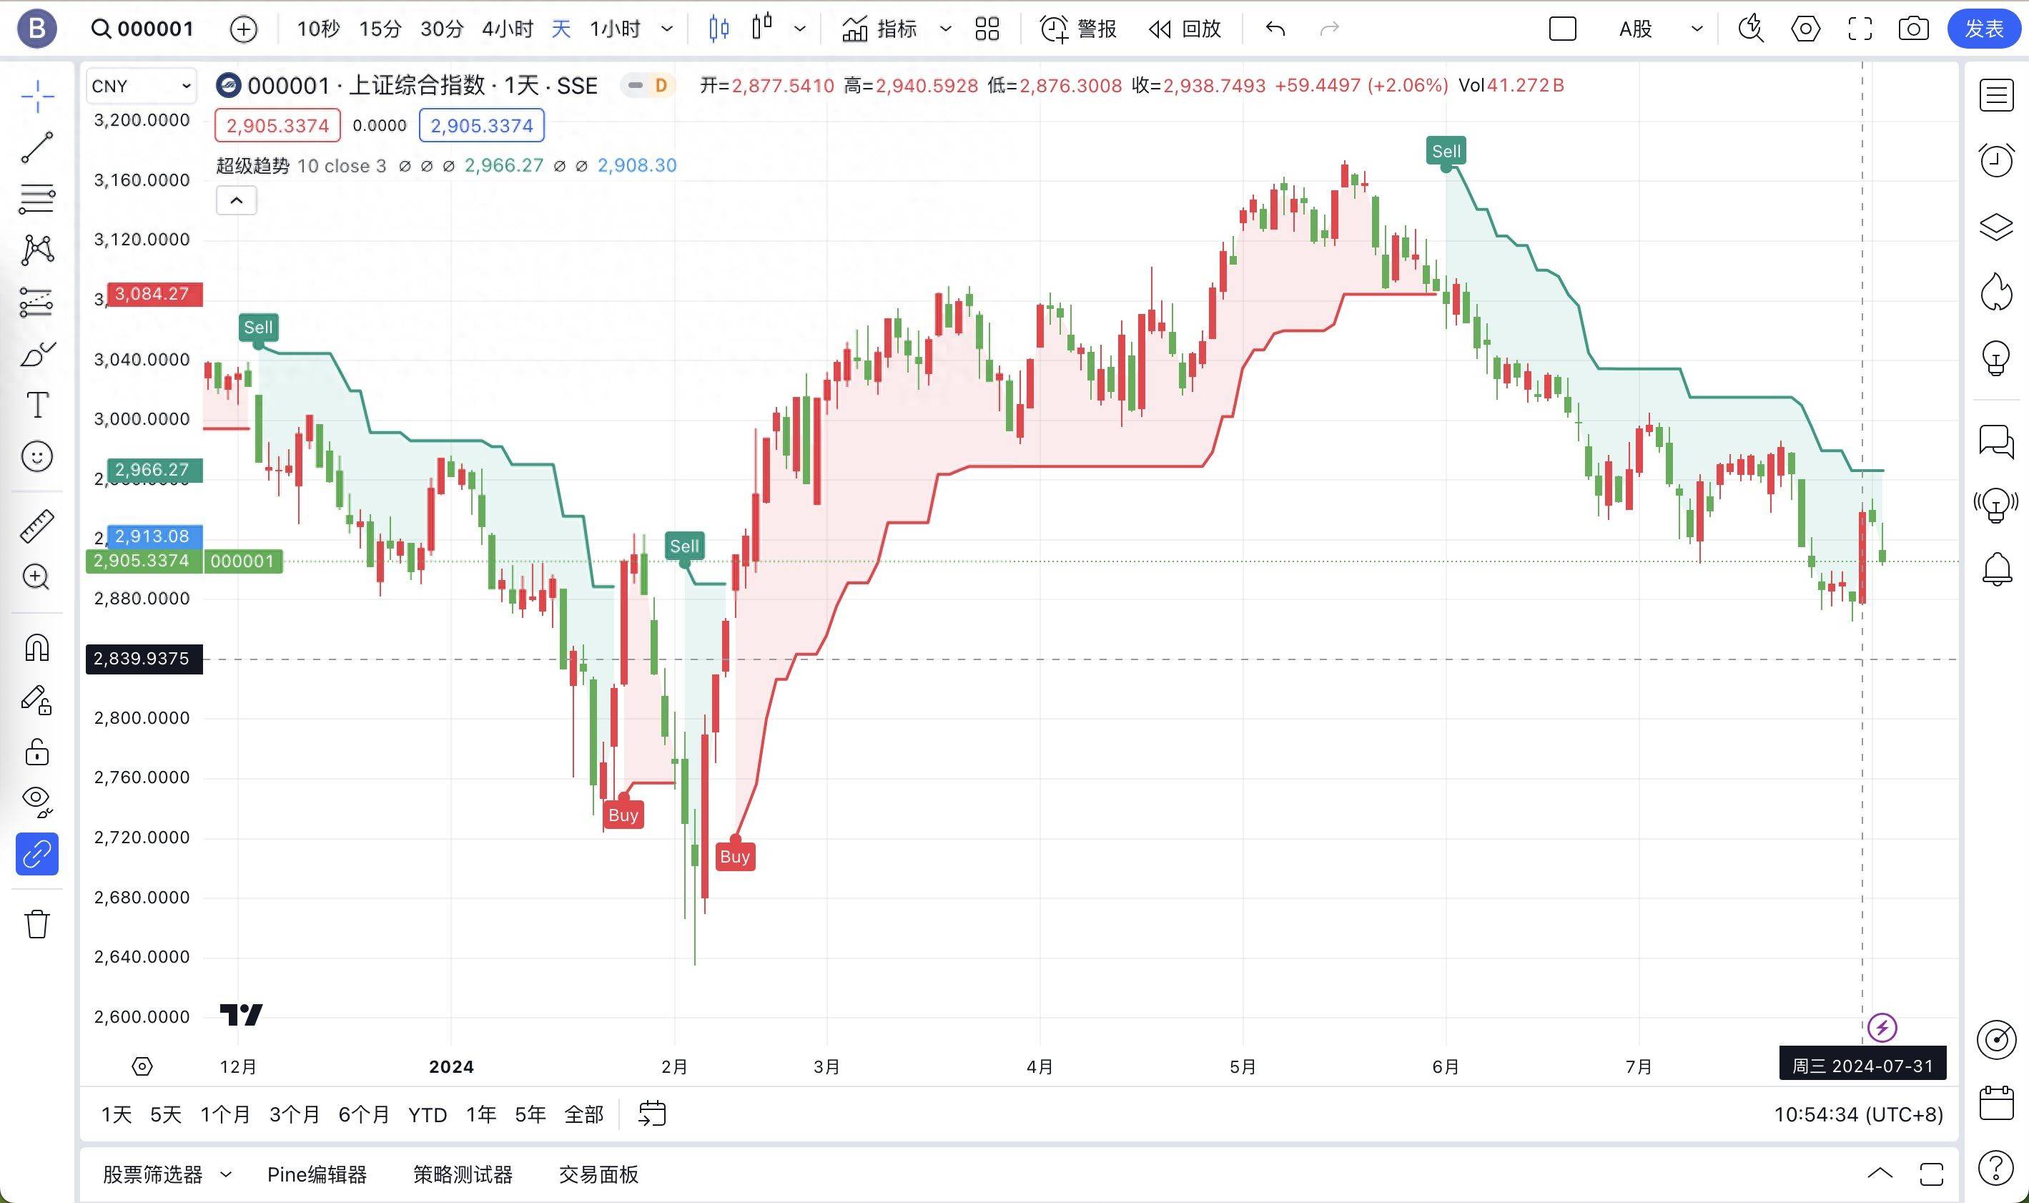Open the watchlist panel
The width and height of the screenshot is (2029, 1203).
(x=1996, y=96)
